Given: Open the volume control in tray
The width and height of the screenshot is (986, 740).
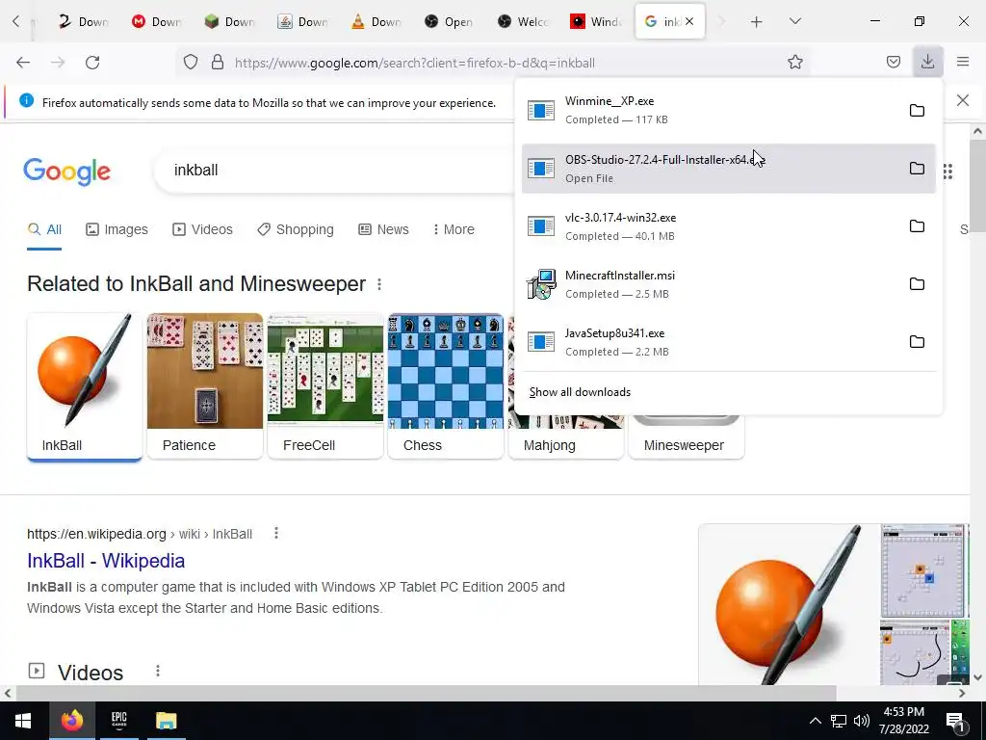Looking at the screenshot, I should [862, 721].
